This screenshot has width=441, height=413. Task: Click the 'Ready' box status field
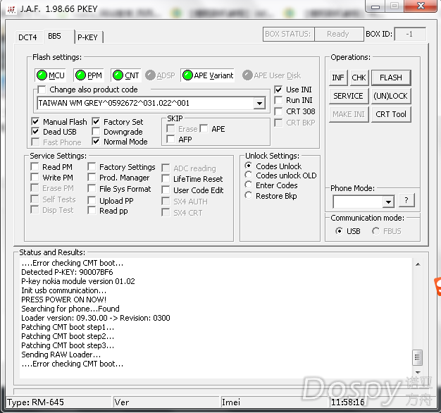click(x=339, y=35)
